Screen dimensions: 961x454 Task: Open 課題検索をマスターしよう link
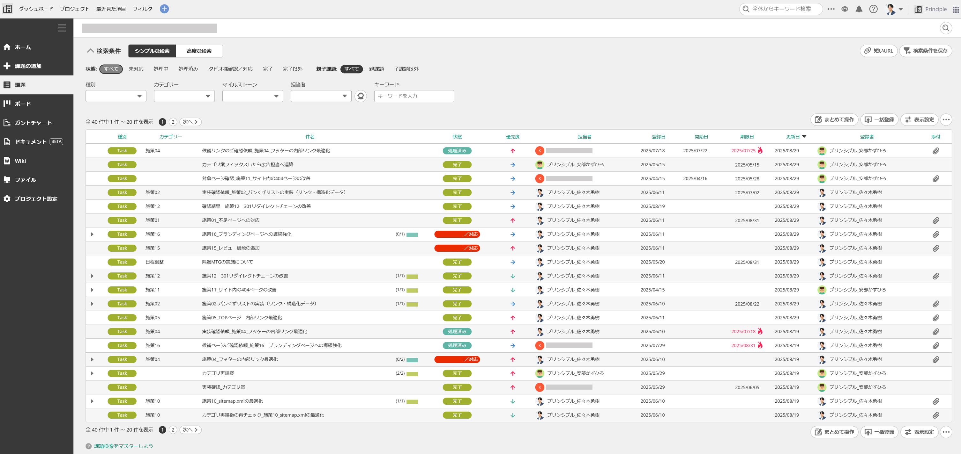(x=123, y=446)
